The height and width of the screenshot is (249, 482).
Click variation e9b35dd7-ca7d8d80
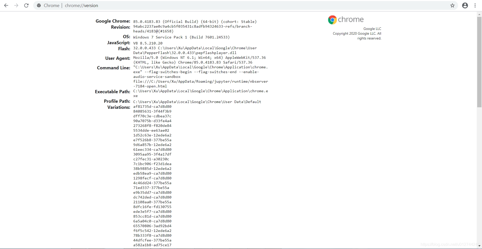pos(152,192)
